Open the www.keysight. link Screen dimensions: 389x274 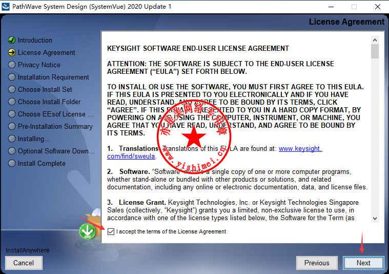click(x=300, y=149)
